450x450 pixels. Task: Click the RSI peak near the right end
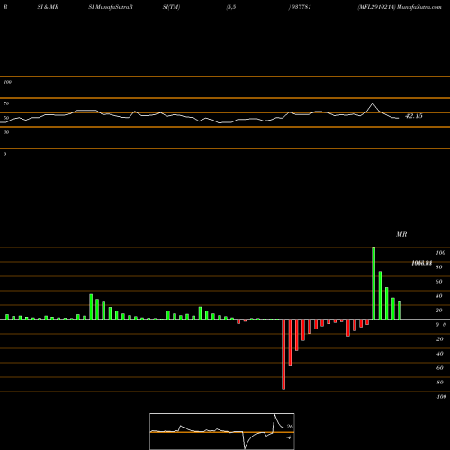tap(373, 103)
